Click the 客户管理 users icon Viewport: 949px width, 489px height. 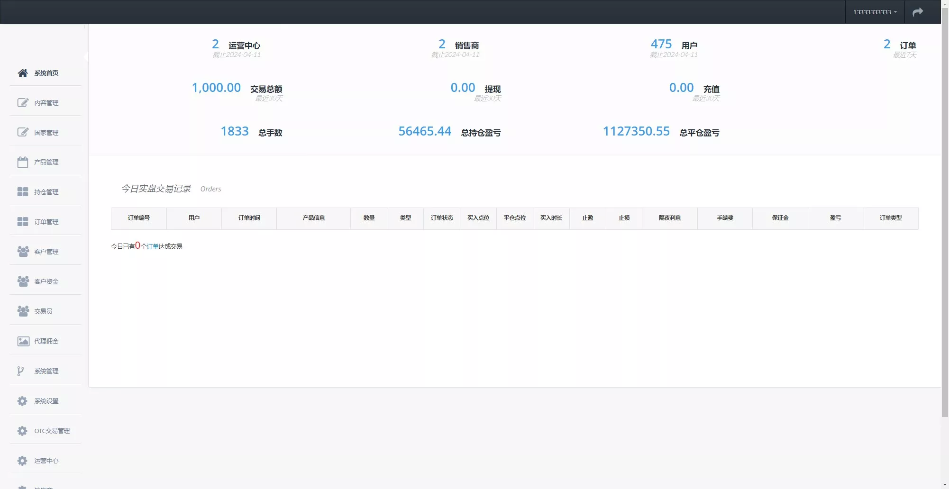pyautogui.click(x=22, y=252)
